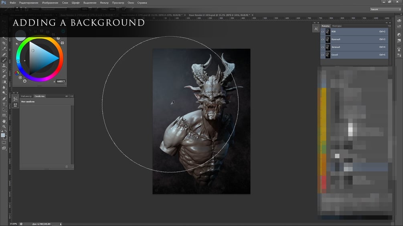Open the tool presets sliders icon
This screenshot has height=226, width=403.
399,55
